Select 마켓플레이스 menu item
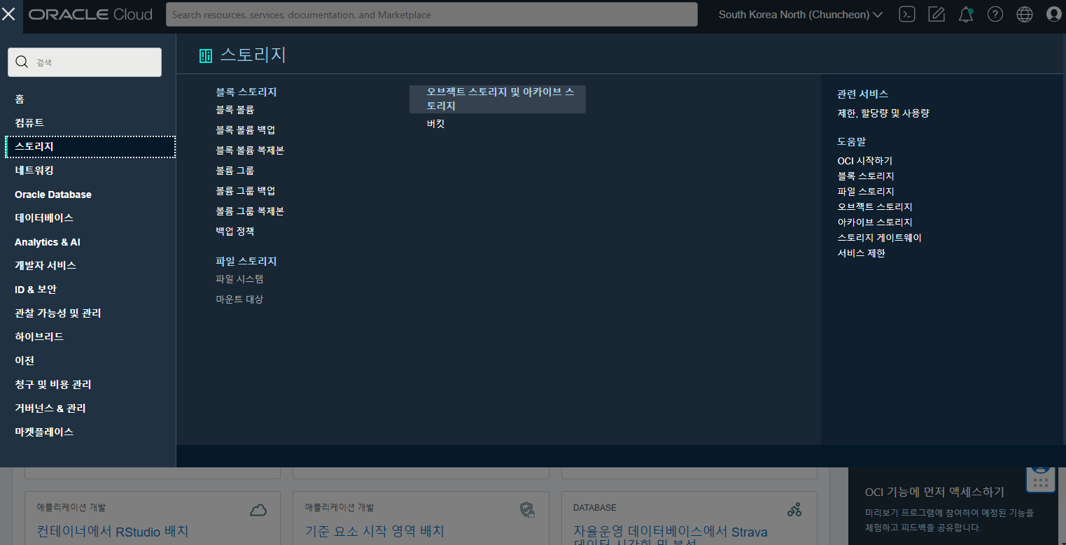The height and width of the screenshot is (545, 1066). click(x=44, y=432)
